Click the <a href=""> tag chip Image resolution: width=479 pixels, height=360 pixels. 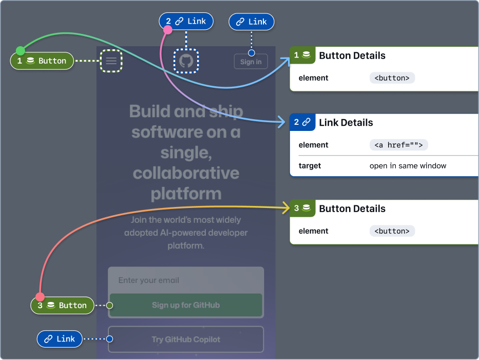(x=399, y=145)
